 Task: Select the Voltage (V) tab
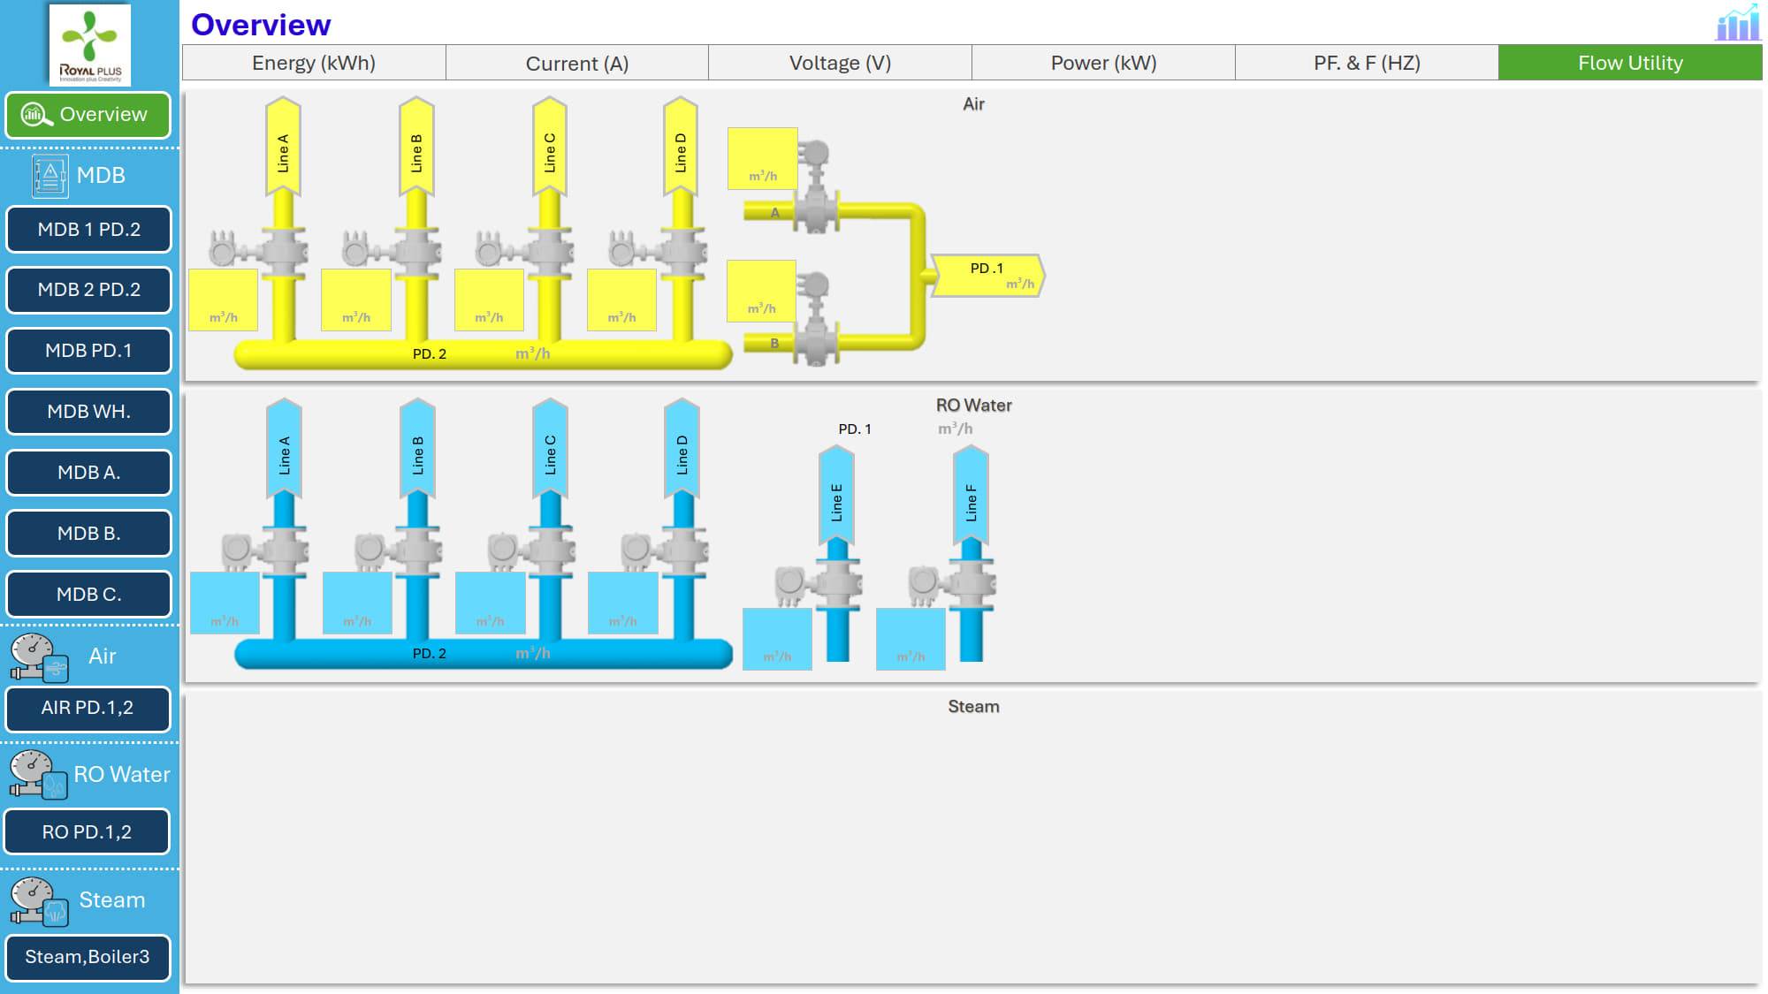click(x=840, y=63)
